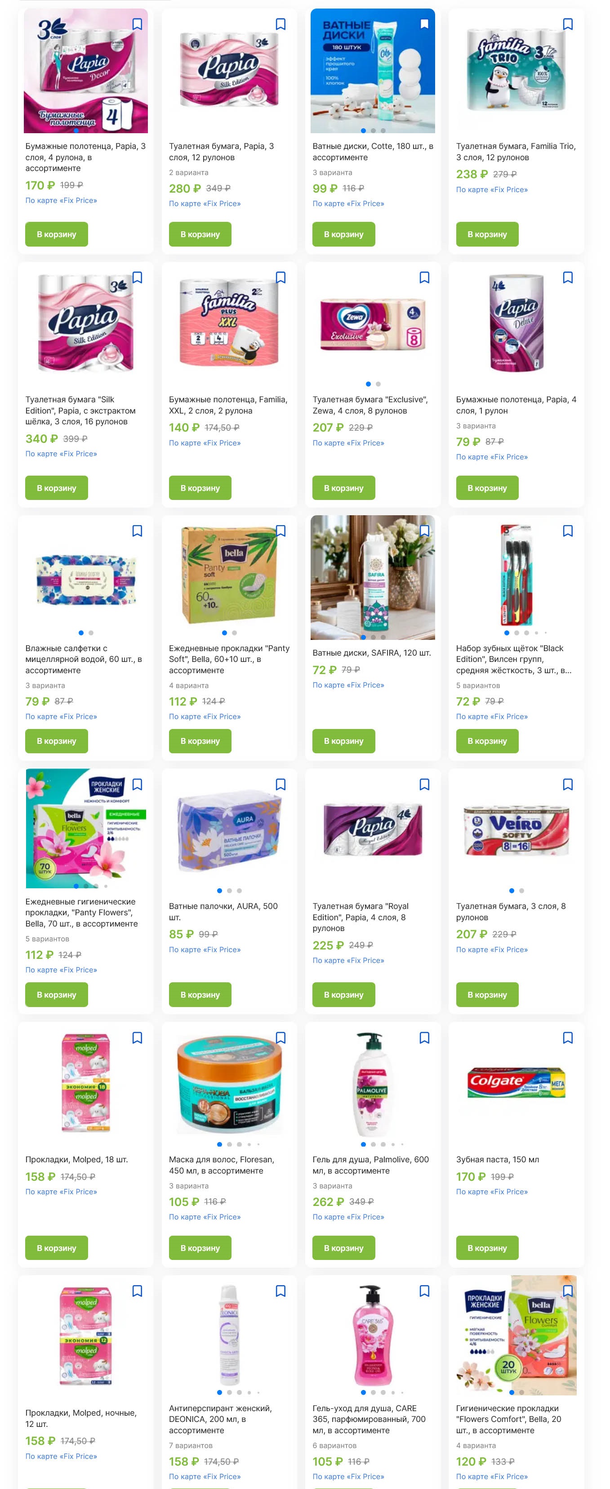610x1489 pixels.
Task: Bookmark the Colgate toothpaste item
Action: click(x=568, y=1038)
